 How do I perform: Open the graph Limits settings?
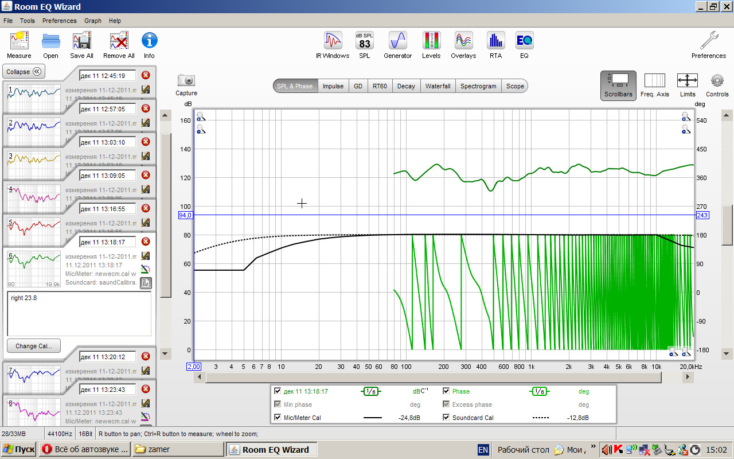pyautogui.click(x=687, y=81)
